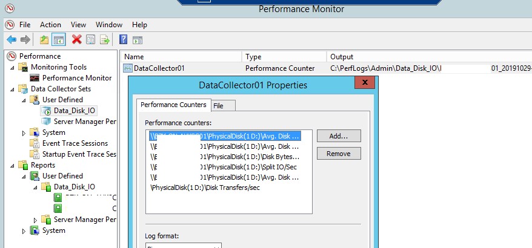
Task: Click the Performance Counter type cell
Action: click(x=280, y=68)
